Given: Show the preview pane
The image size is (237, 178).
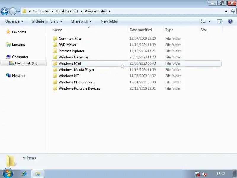Looking at the screenshot, I should coord(220,21).
